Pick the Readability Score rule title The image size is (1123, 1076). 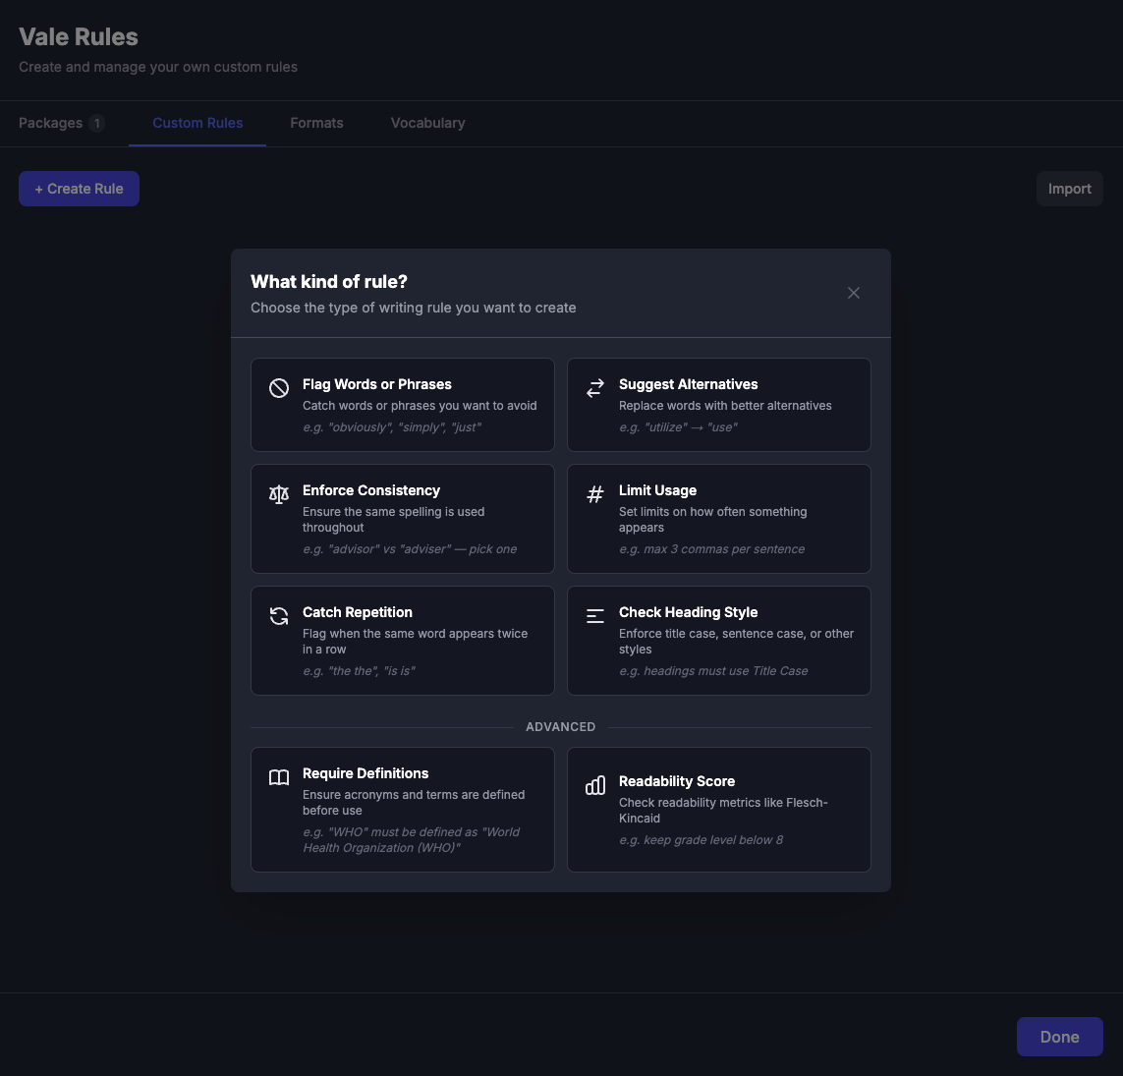[677, 781]
